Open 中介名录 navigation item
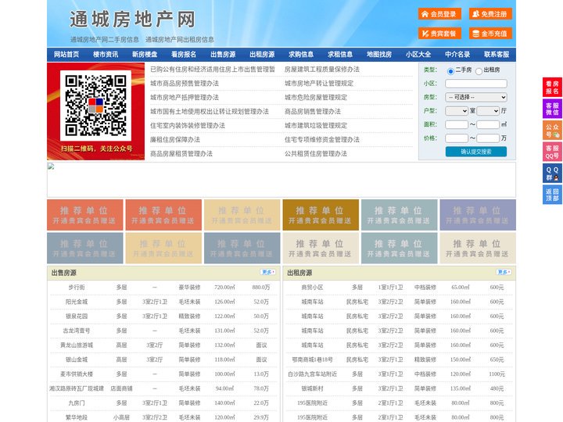 click(457, 55)
